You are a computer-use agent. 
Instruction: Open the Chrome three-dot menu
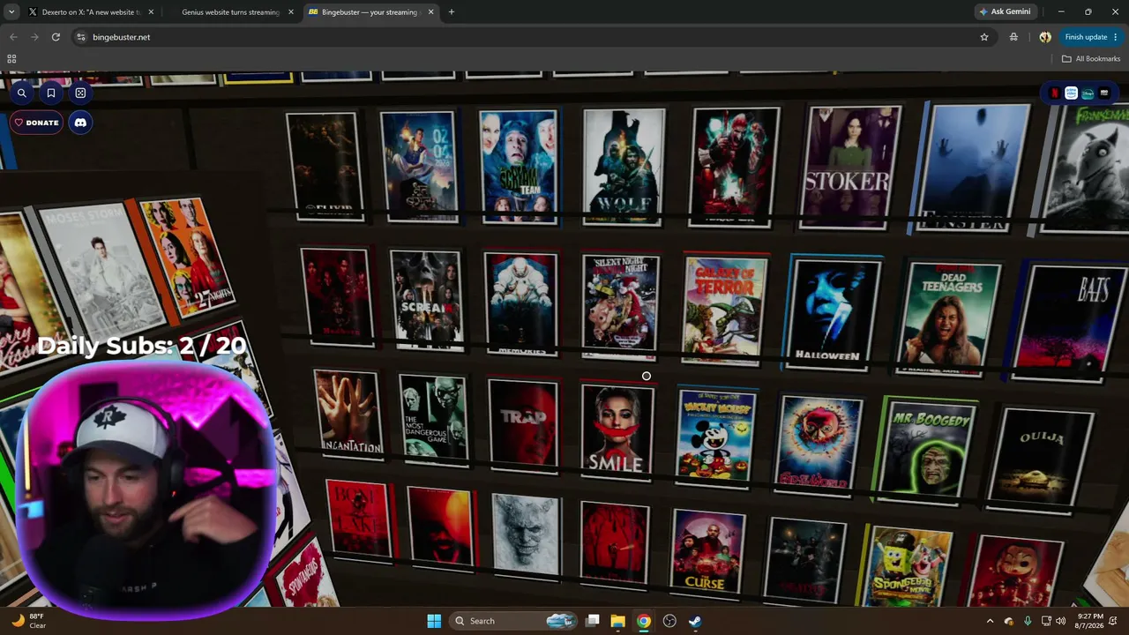(x=1116, y=37)
